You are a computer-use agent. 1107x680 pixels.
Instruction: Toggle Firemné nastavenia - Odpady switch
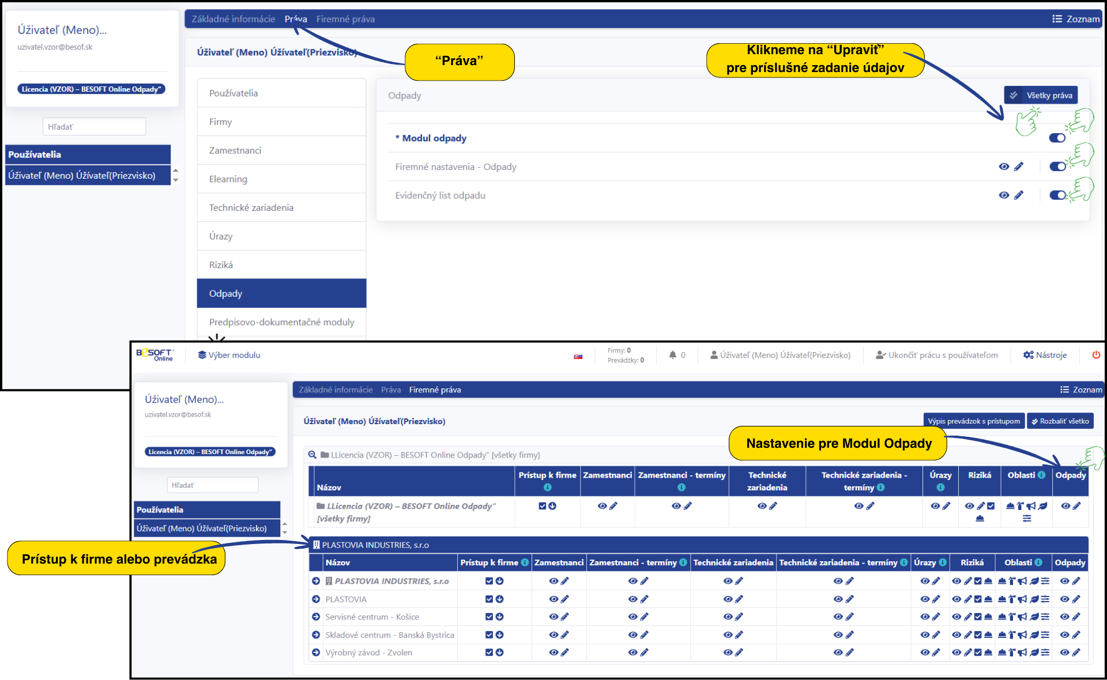[1057, 167]
